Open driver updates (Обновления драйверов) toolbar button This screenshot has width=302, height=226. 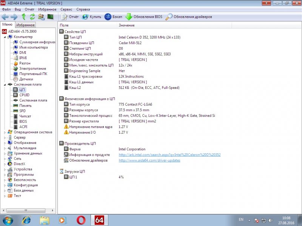point(189,17)
